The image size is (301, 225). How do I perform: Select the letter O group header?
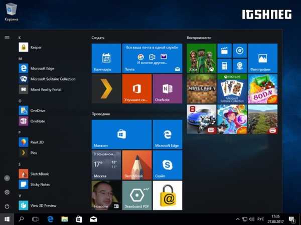click(20, 101)
